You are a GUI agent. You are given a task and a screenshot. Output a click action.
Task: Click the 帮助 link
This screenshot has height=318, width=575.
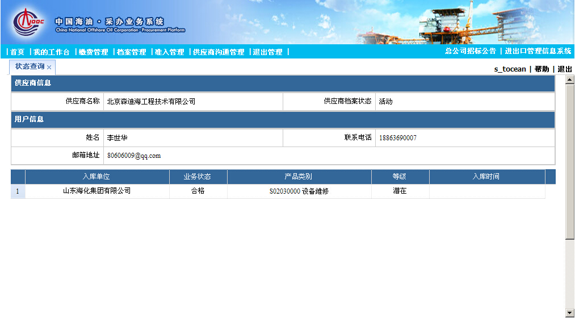542,69
